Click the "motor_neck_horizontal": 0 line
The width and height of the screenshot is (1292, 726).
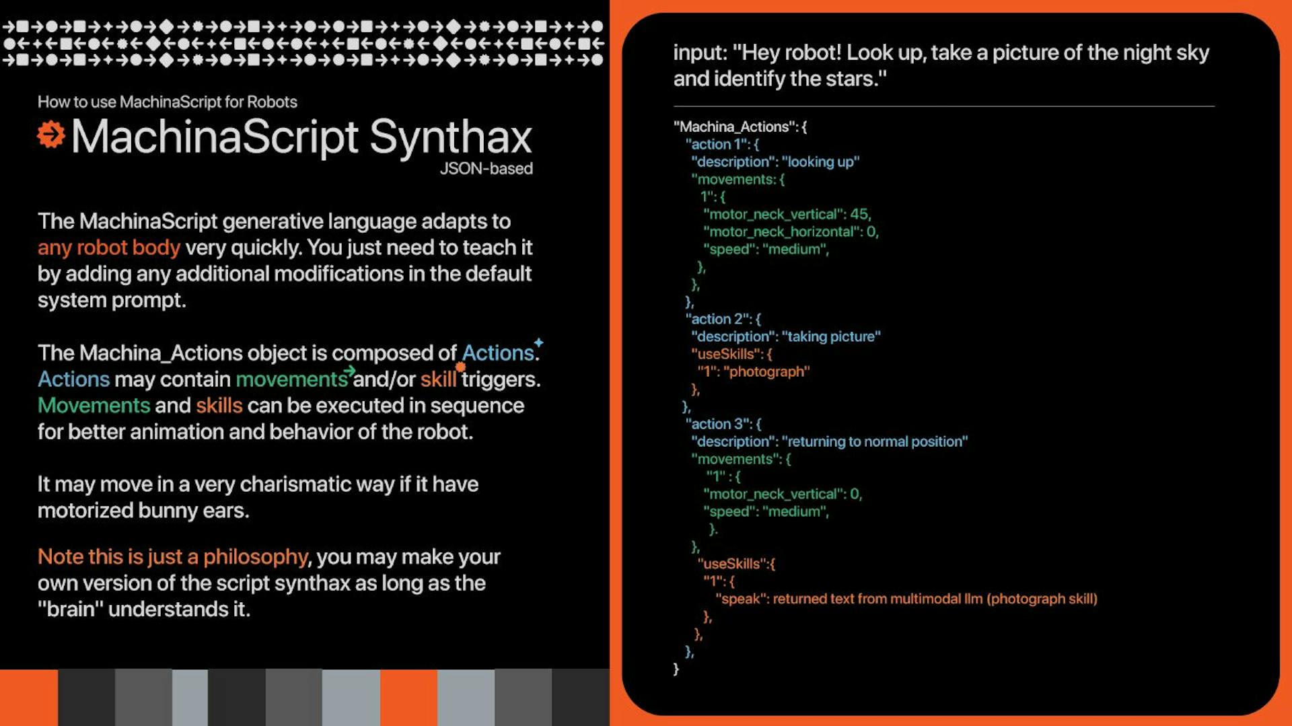coord(791,231)
